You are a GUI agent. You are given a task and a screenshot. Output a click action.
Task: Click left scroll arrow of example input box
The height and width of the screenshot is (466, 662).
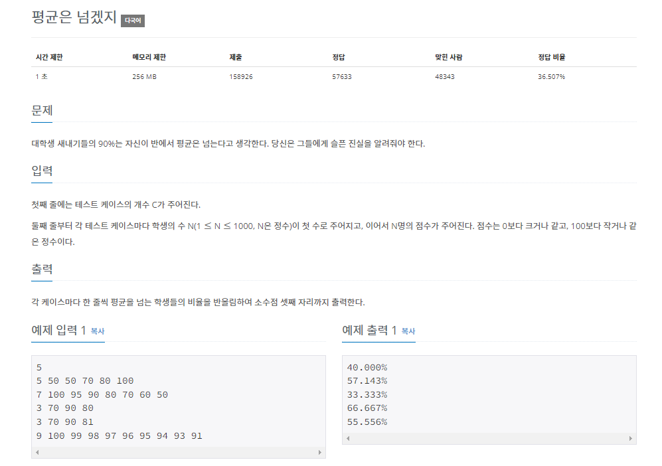tap(37, 453)
